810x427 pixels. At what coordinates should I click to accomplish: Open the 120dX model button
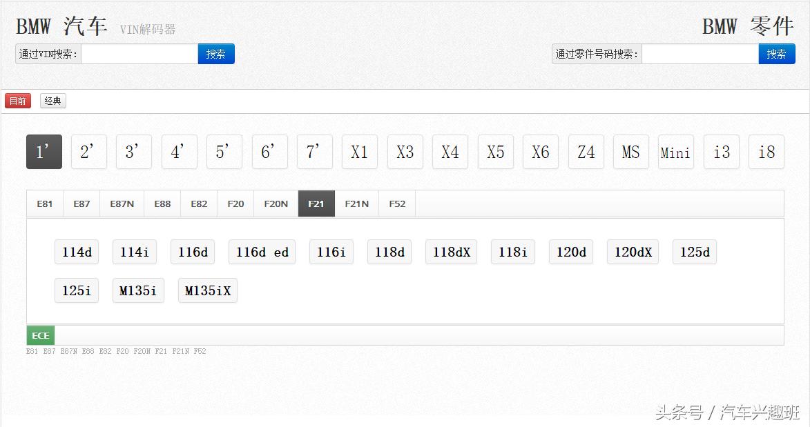point(633,252)
